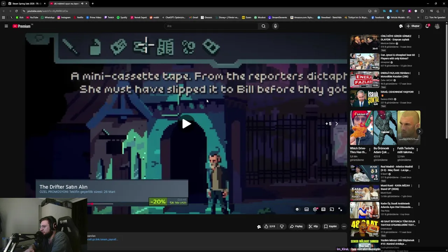Open options for İSRAİL CEHENNEMİ YAŞIYOR video
448x252 pixels.
(x=419, y=92)
